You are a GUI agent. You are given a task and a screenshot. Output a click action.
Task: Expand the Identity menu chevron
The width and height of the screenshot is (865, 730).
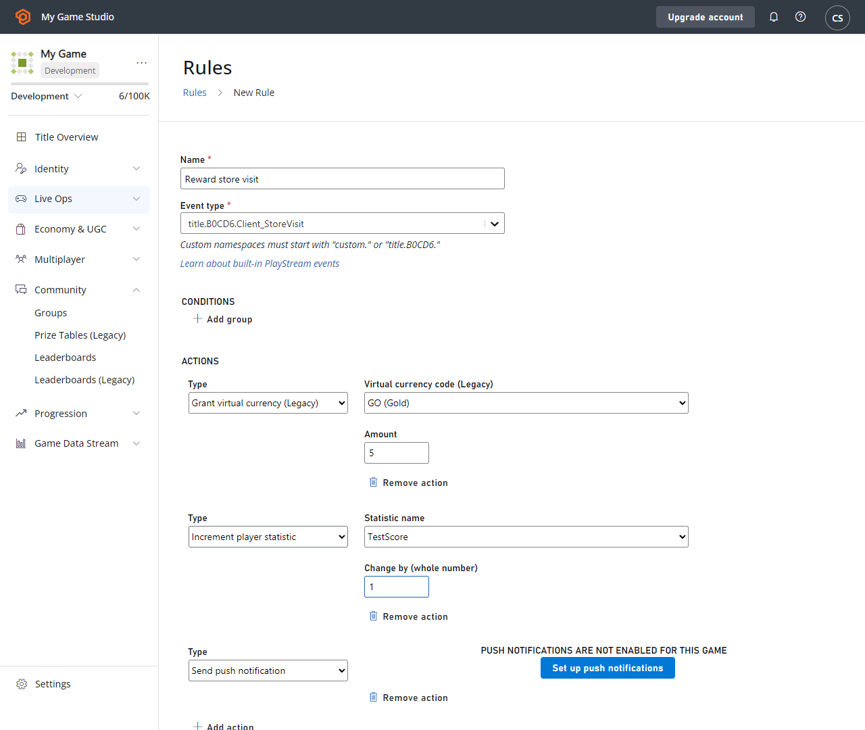click(137, 168)
